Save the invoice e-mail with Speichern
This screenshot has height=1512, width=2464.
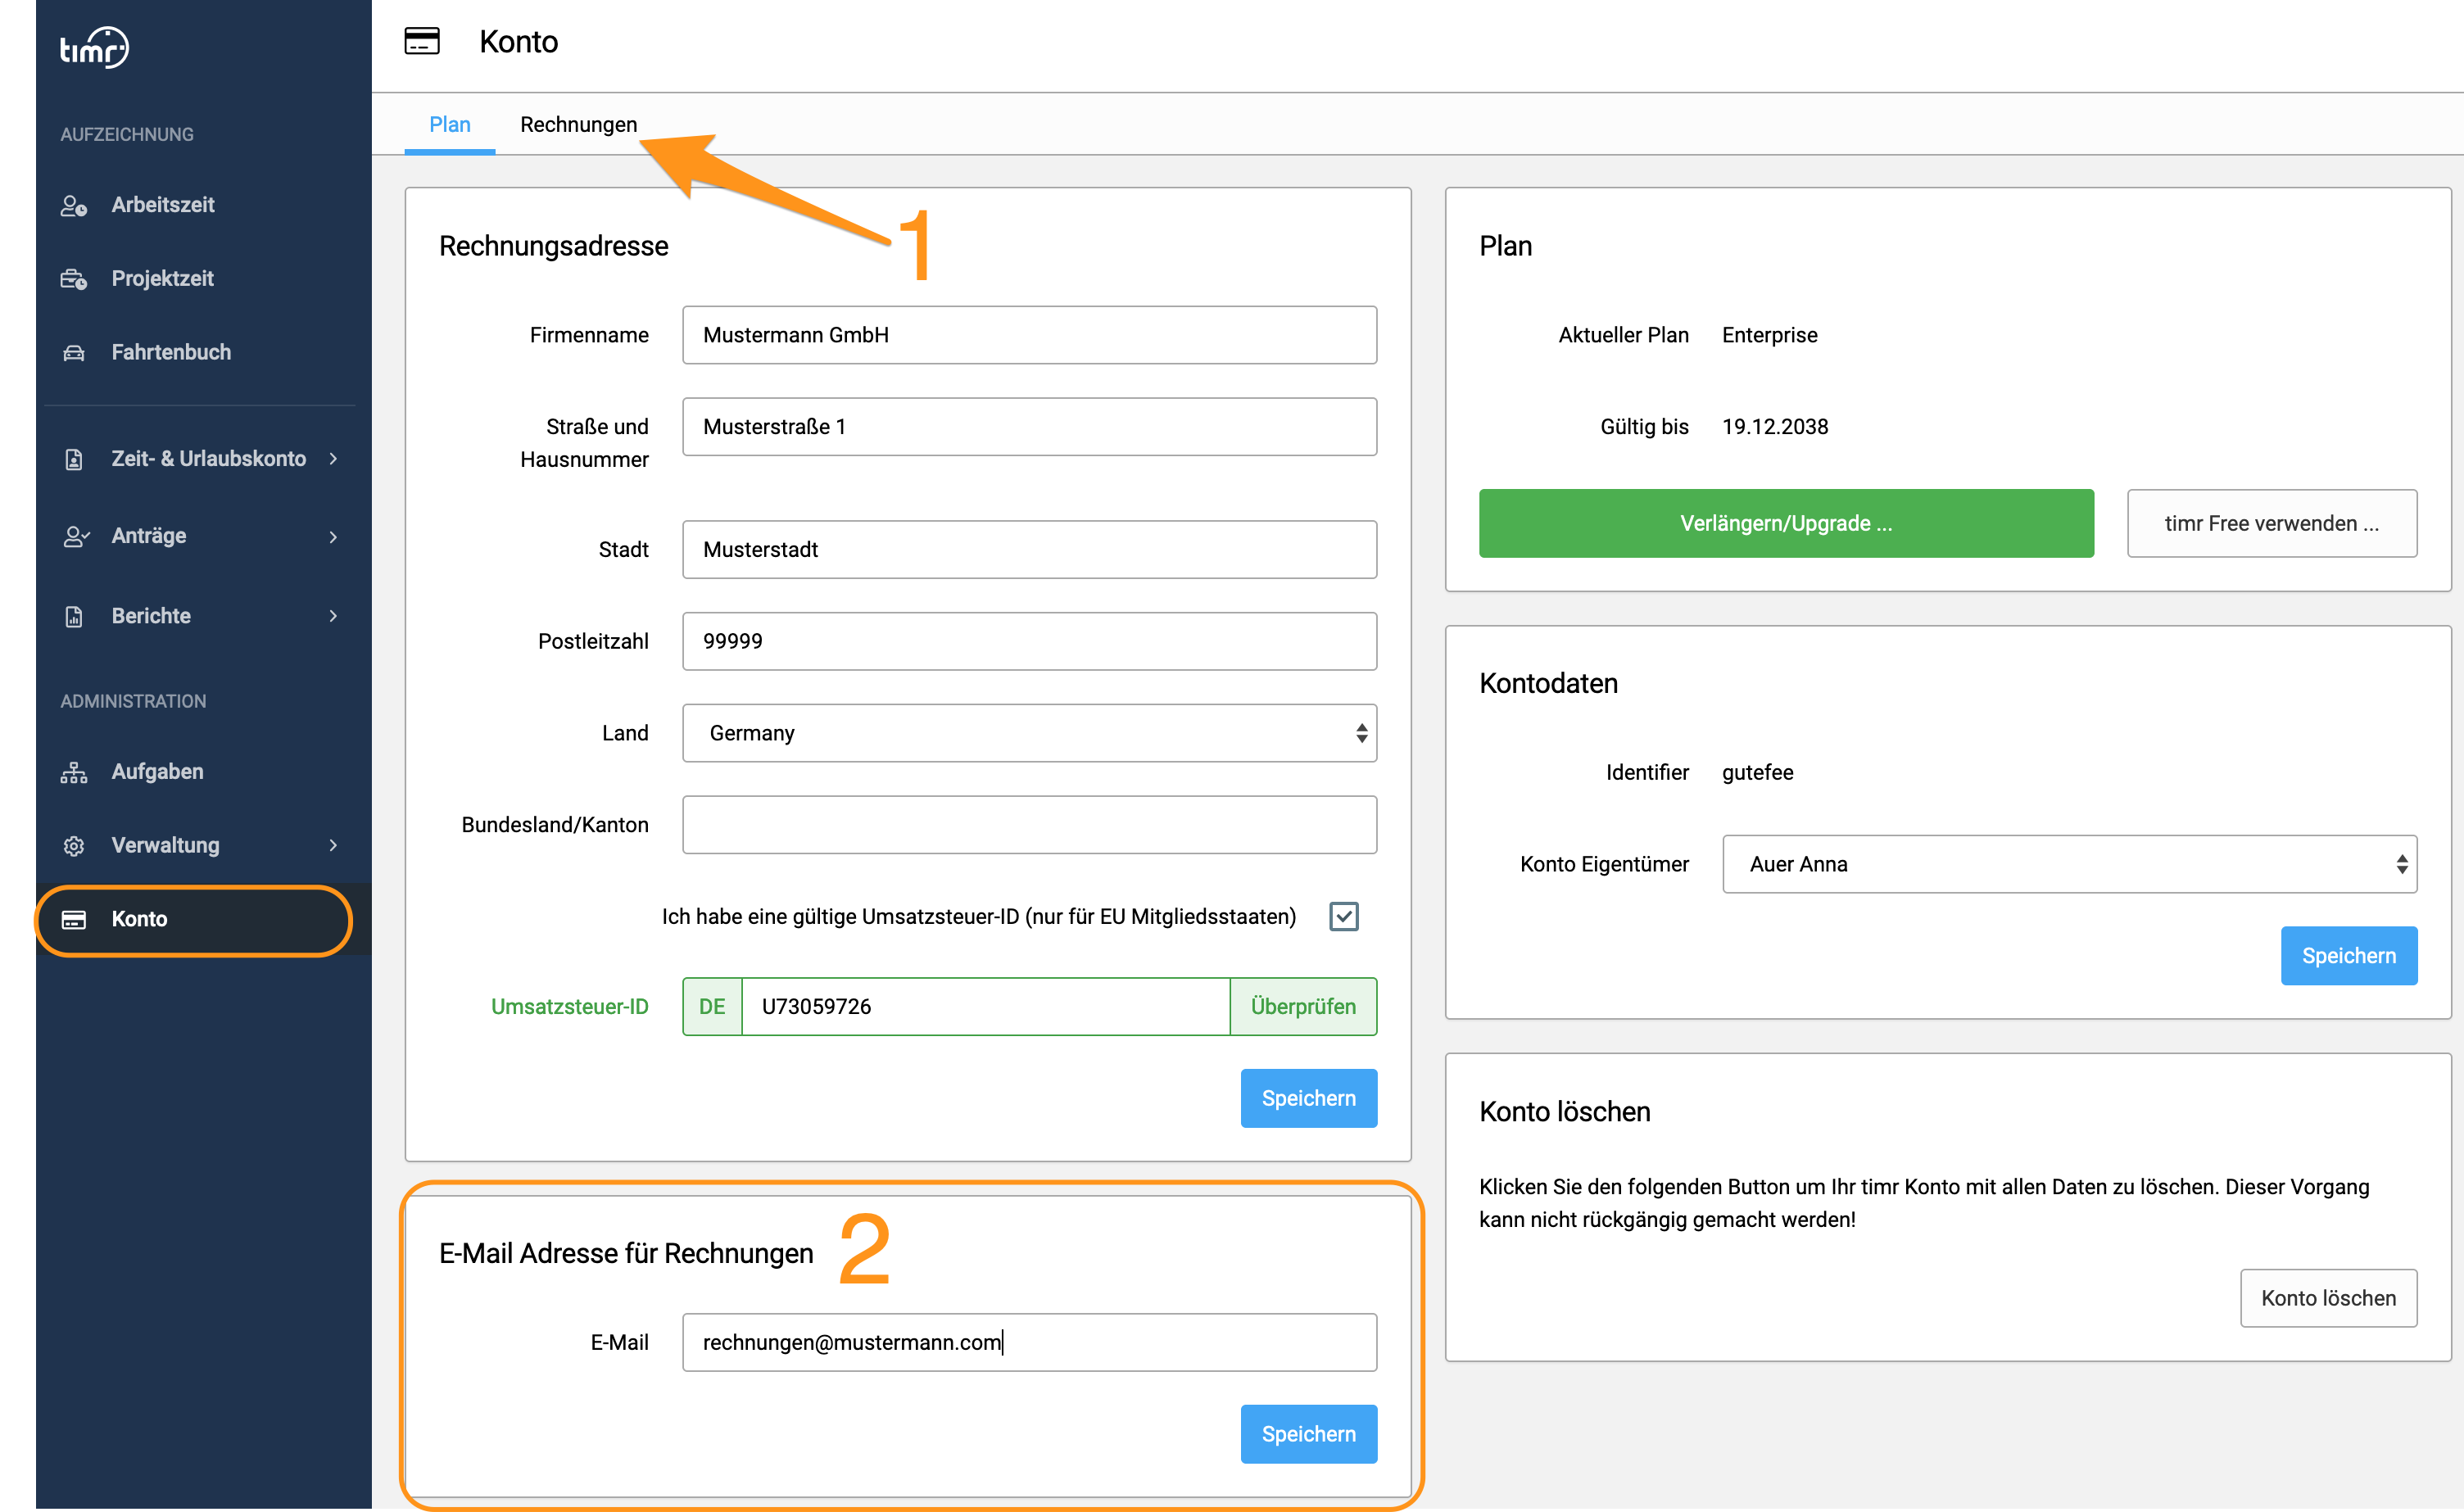(x=1309, y=1434)
